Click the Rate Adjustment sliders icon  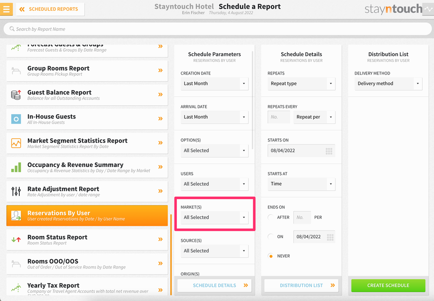[16, 191]
